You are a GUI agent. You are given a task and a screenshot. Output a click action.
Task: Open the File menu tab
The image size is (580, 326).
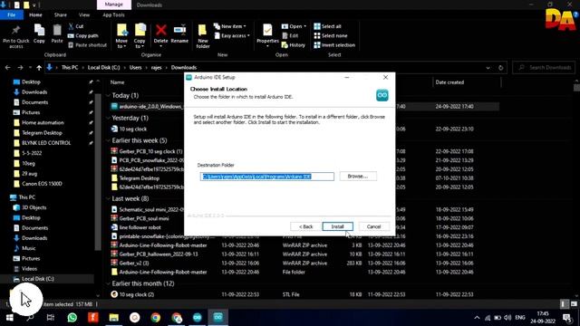(12, 14)
